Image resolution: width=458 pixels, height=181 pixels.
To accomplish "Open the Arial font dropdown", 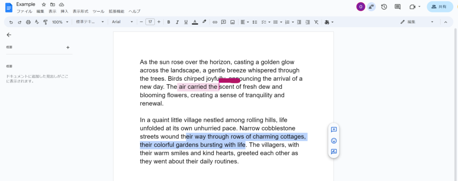I will 122,22.
